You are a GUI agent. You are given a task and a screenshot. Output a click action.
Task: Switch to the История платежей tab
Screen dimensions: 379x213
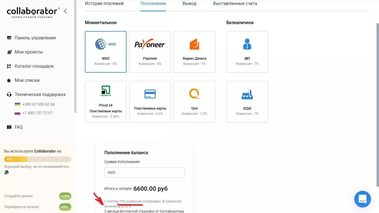pos(104,4)
